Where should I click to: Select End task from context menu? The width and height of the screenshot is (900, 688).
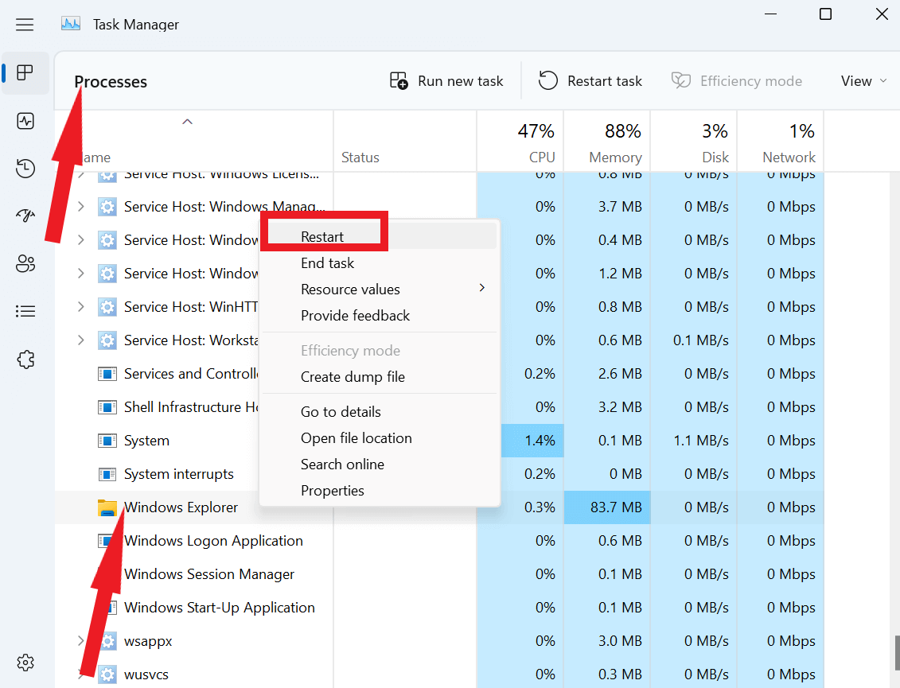pyautogui.click(x=326, y=262)
